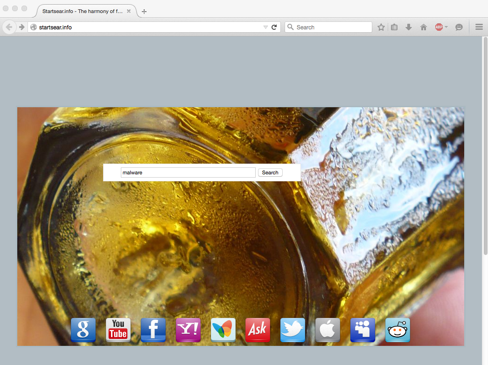This screenshot has height=365, width=488.
Task: Launch the Yahoo shortcut icon
Action: pyautogui.click(x=188, y=330)
